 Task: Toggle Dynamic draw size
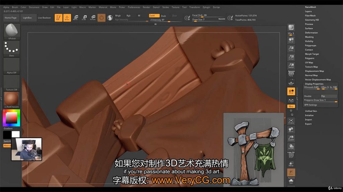coord(222,19)
